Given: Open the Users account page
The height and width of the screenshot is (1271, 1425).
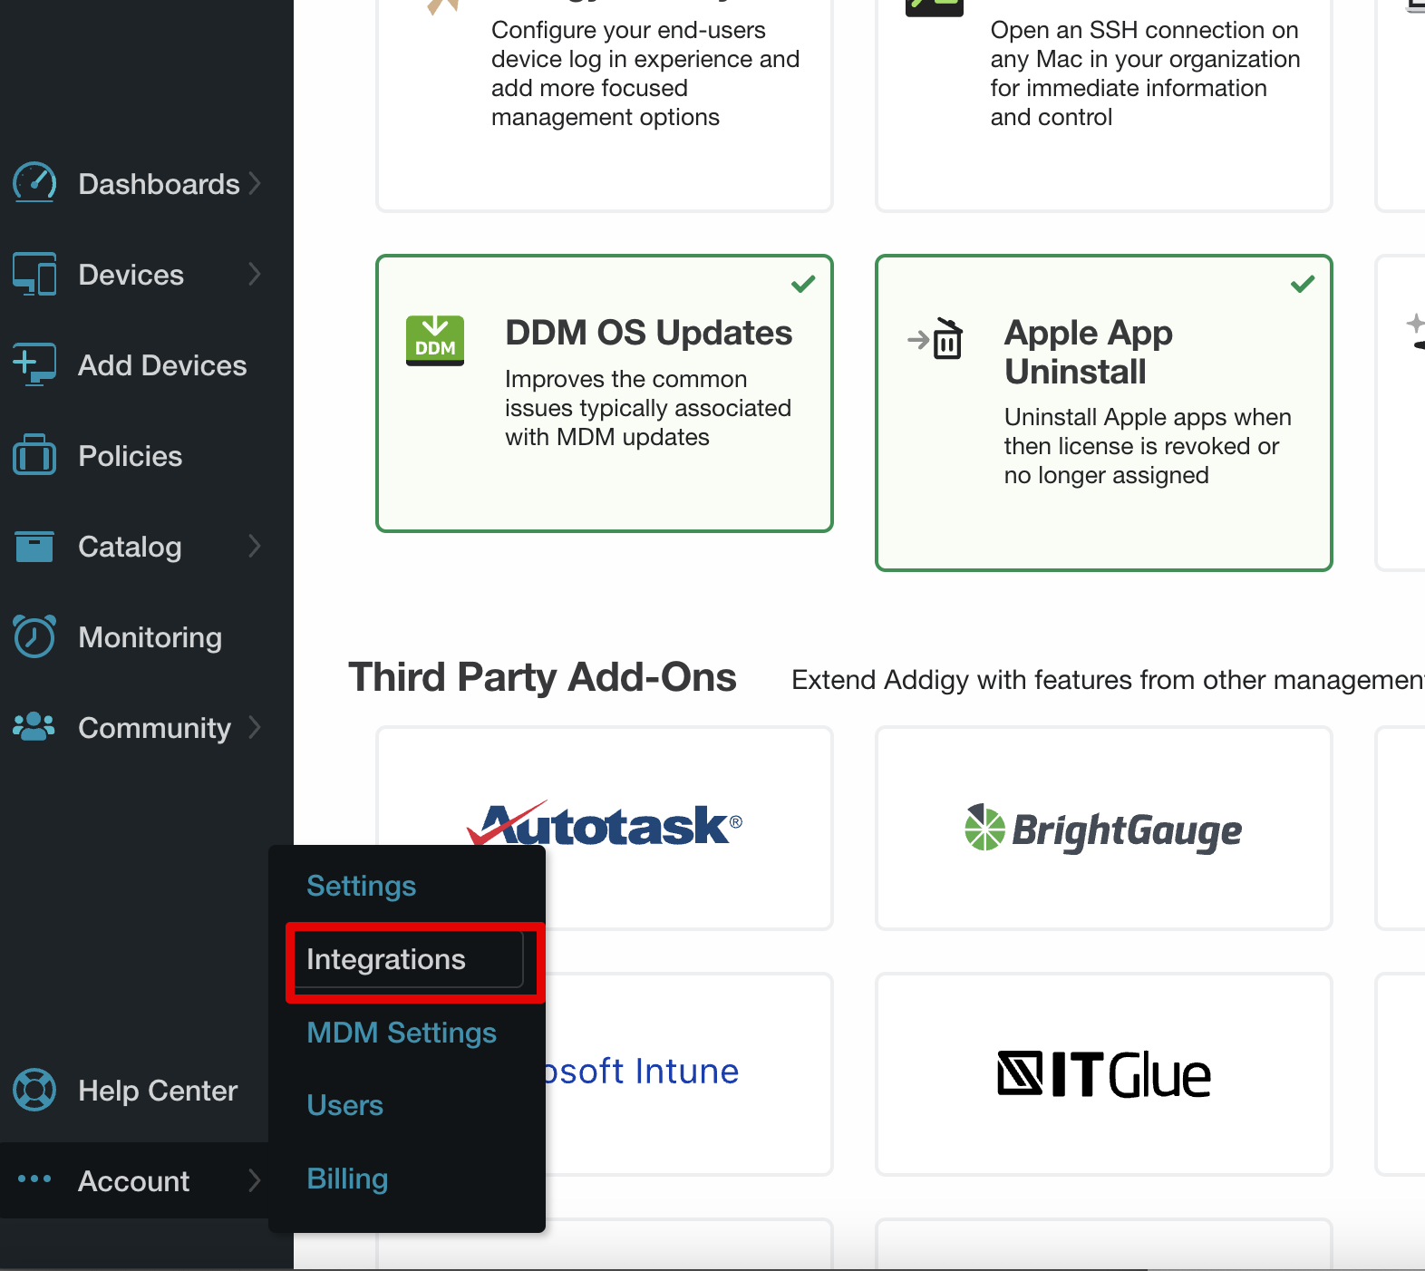Looking at the screenshot, I should (345, 1105).
